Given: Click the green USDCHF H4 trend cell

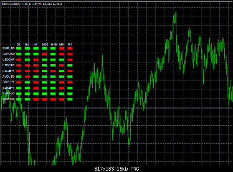Looking at the screenshot, I should tap(27, 60).
